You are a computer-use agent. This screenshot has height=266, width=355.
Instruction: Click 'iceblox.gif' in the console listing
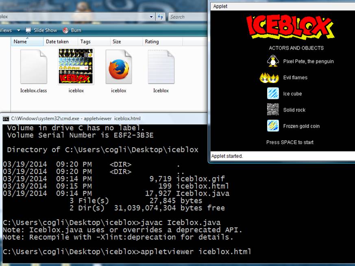pos(200,179)
